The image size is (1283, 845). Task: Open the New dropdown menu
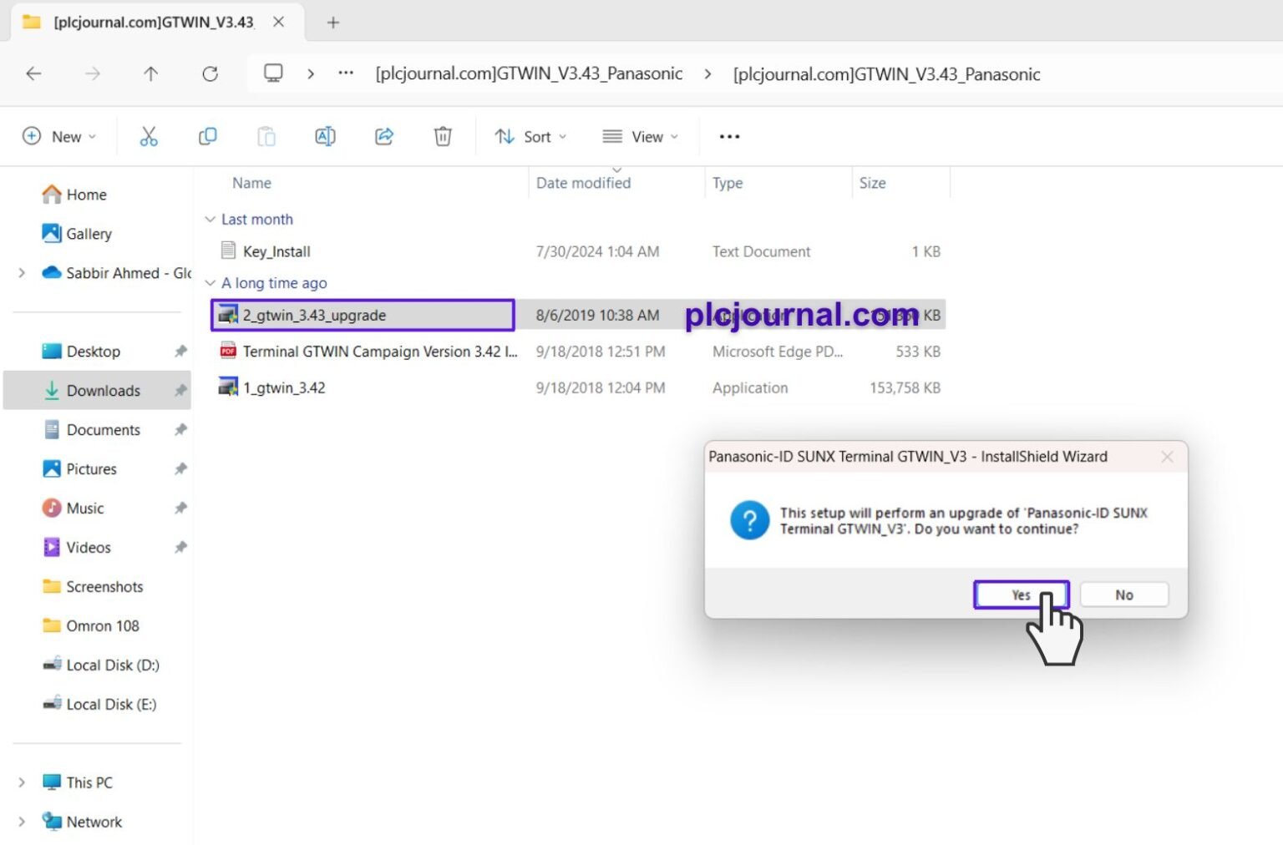58,136
